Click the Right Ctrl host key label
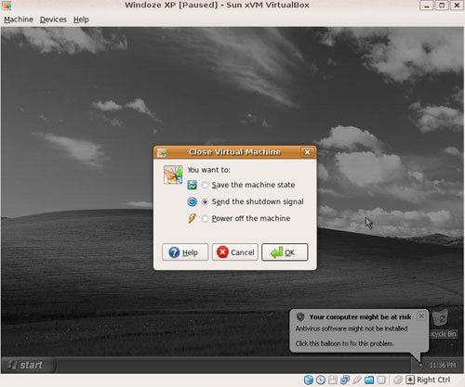 433,380
